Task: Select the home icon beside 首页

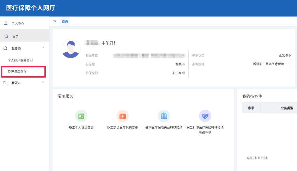Action: click(6, 36)
